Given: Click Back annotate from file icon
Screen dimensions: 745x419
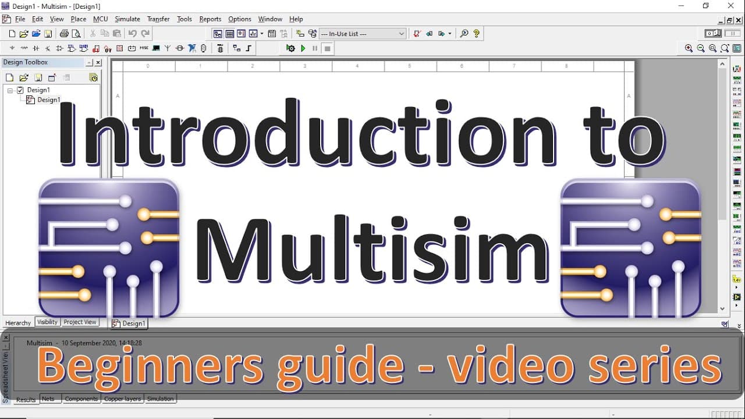Looking at the screenshot, I should pos(430,34).
